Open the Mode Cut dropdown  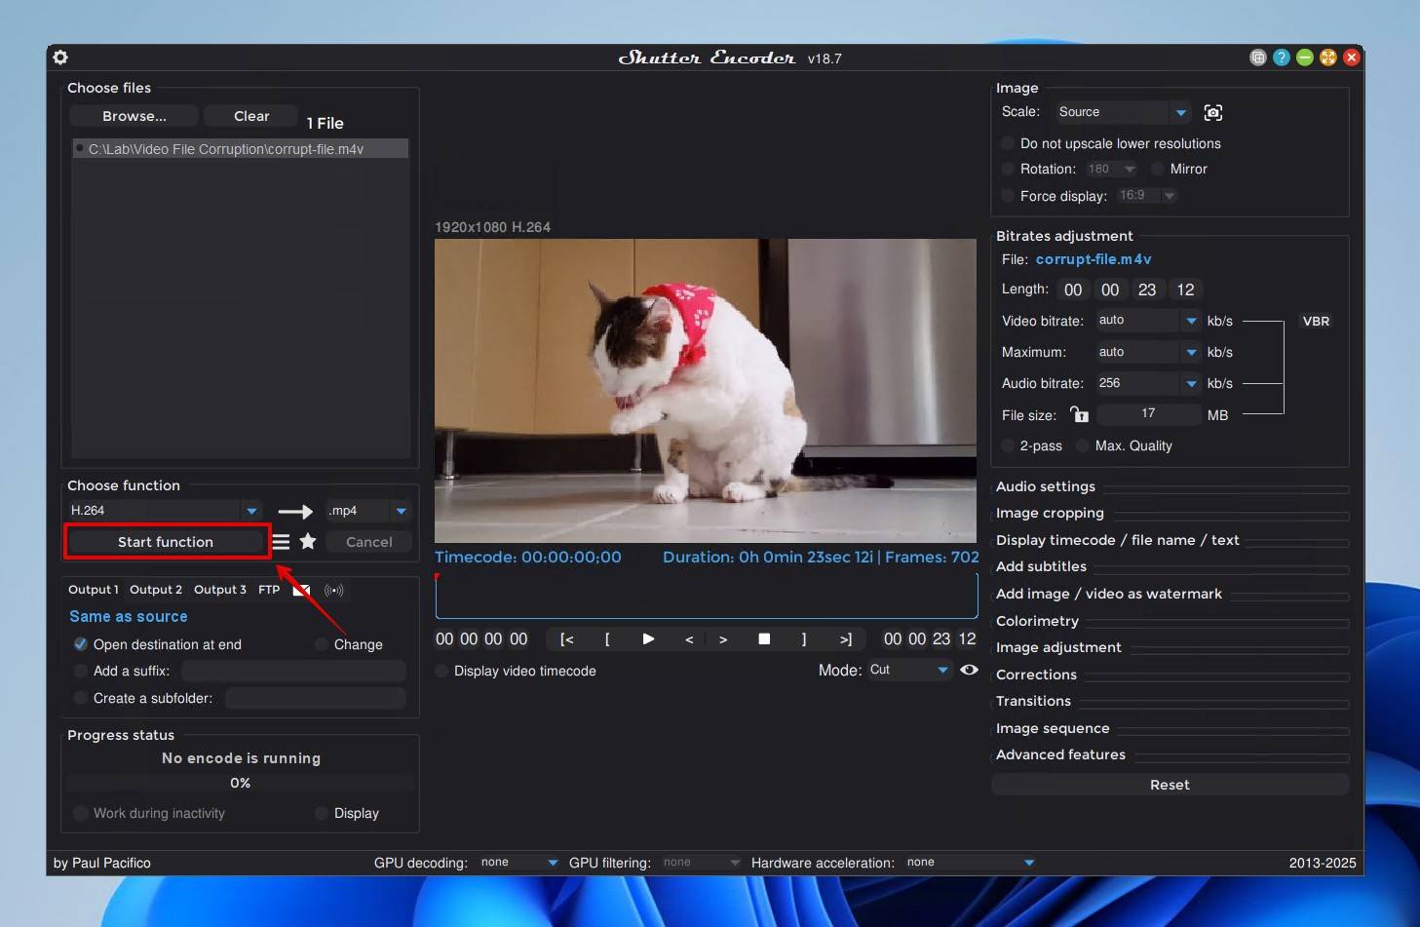[x=909, y=670]
